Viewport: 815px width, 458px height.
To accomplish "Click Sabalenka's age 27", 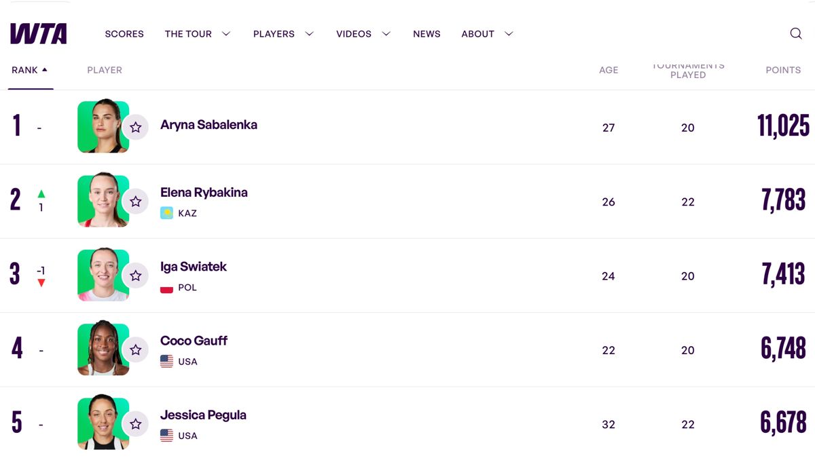I will point(609,128).
